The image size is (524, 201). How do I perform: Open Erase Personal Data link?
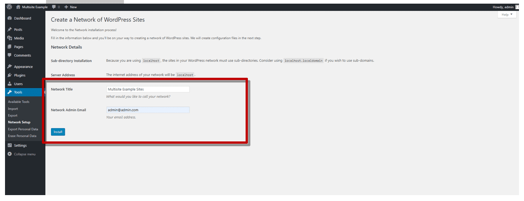click(22, 136)
